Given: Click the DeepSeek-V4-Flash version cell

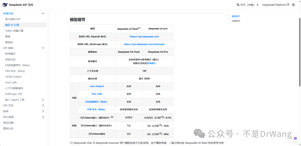Looking at the screenshot, I should (129, 52).
